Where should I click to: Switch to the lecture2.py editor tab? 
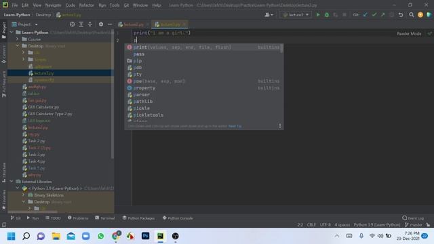coord(133,24)
